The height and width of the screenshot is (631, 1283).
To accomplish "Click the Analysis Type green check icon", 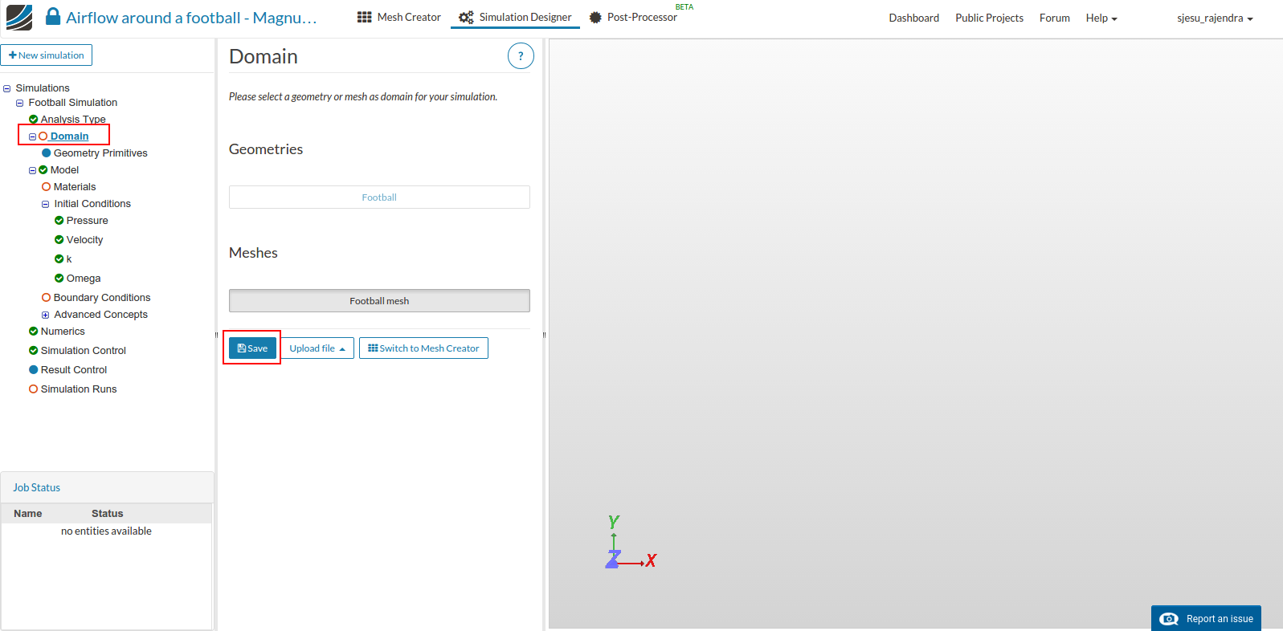I will [34, 120].
